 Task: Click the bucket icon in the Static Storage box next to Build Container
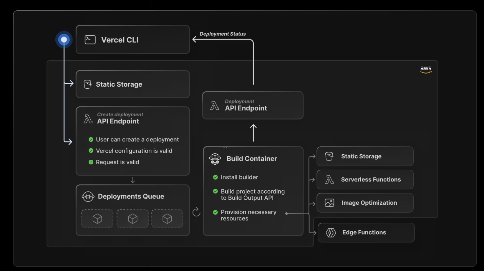tap(329, 156)
